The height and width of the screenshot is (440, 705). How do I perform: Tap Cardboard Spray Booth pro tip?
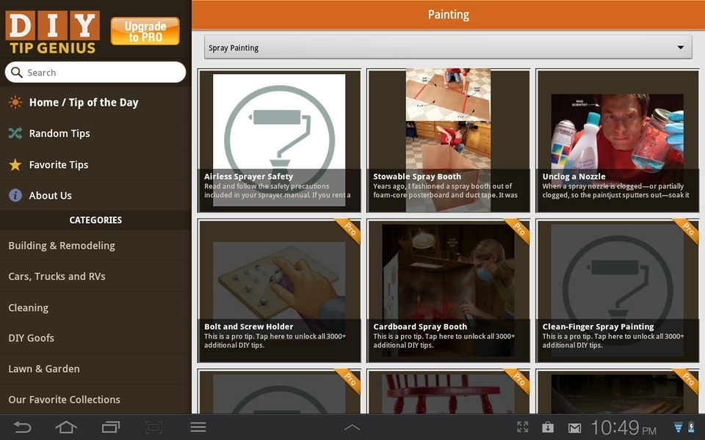(x=448, y=291)
